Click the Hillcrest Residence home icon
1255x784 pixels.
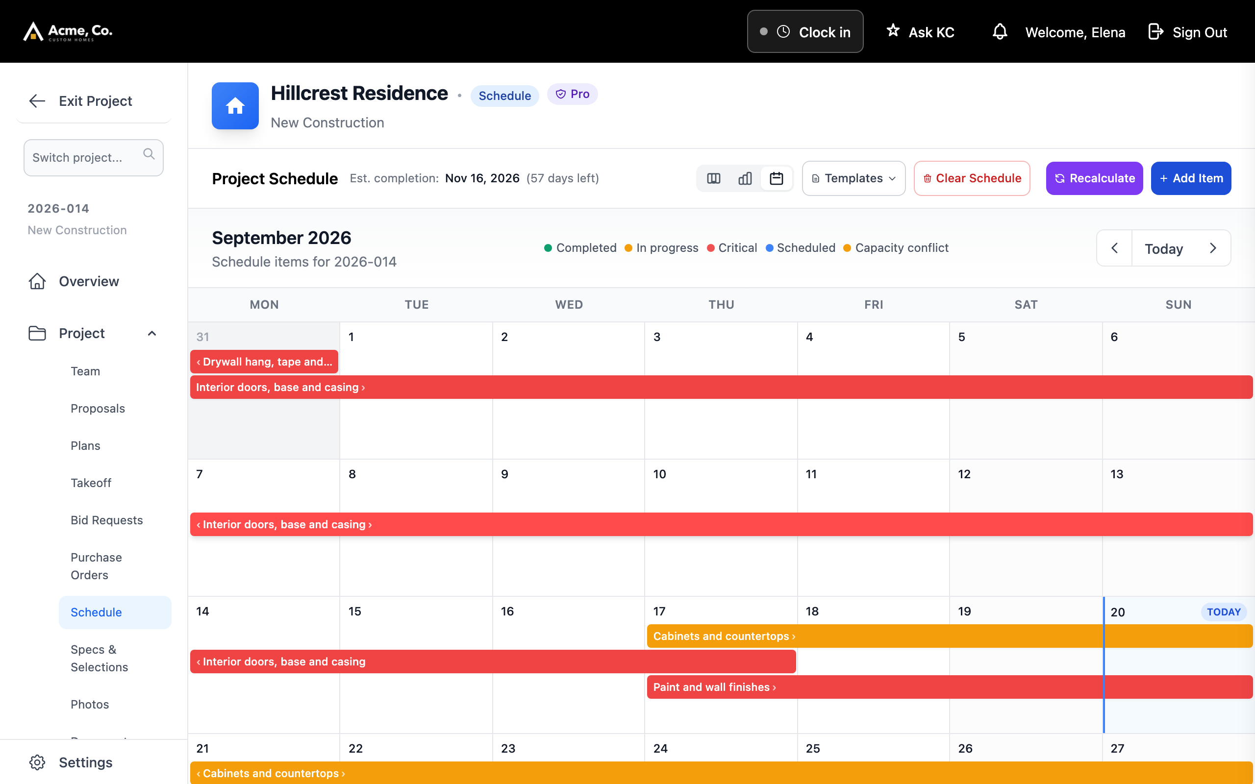[x=235, y=106]
